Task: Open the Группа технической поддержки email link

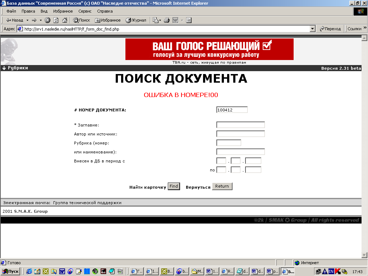Action: point(87,203)
